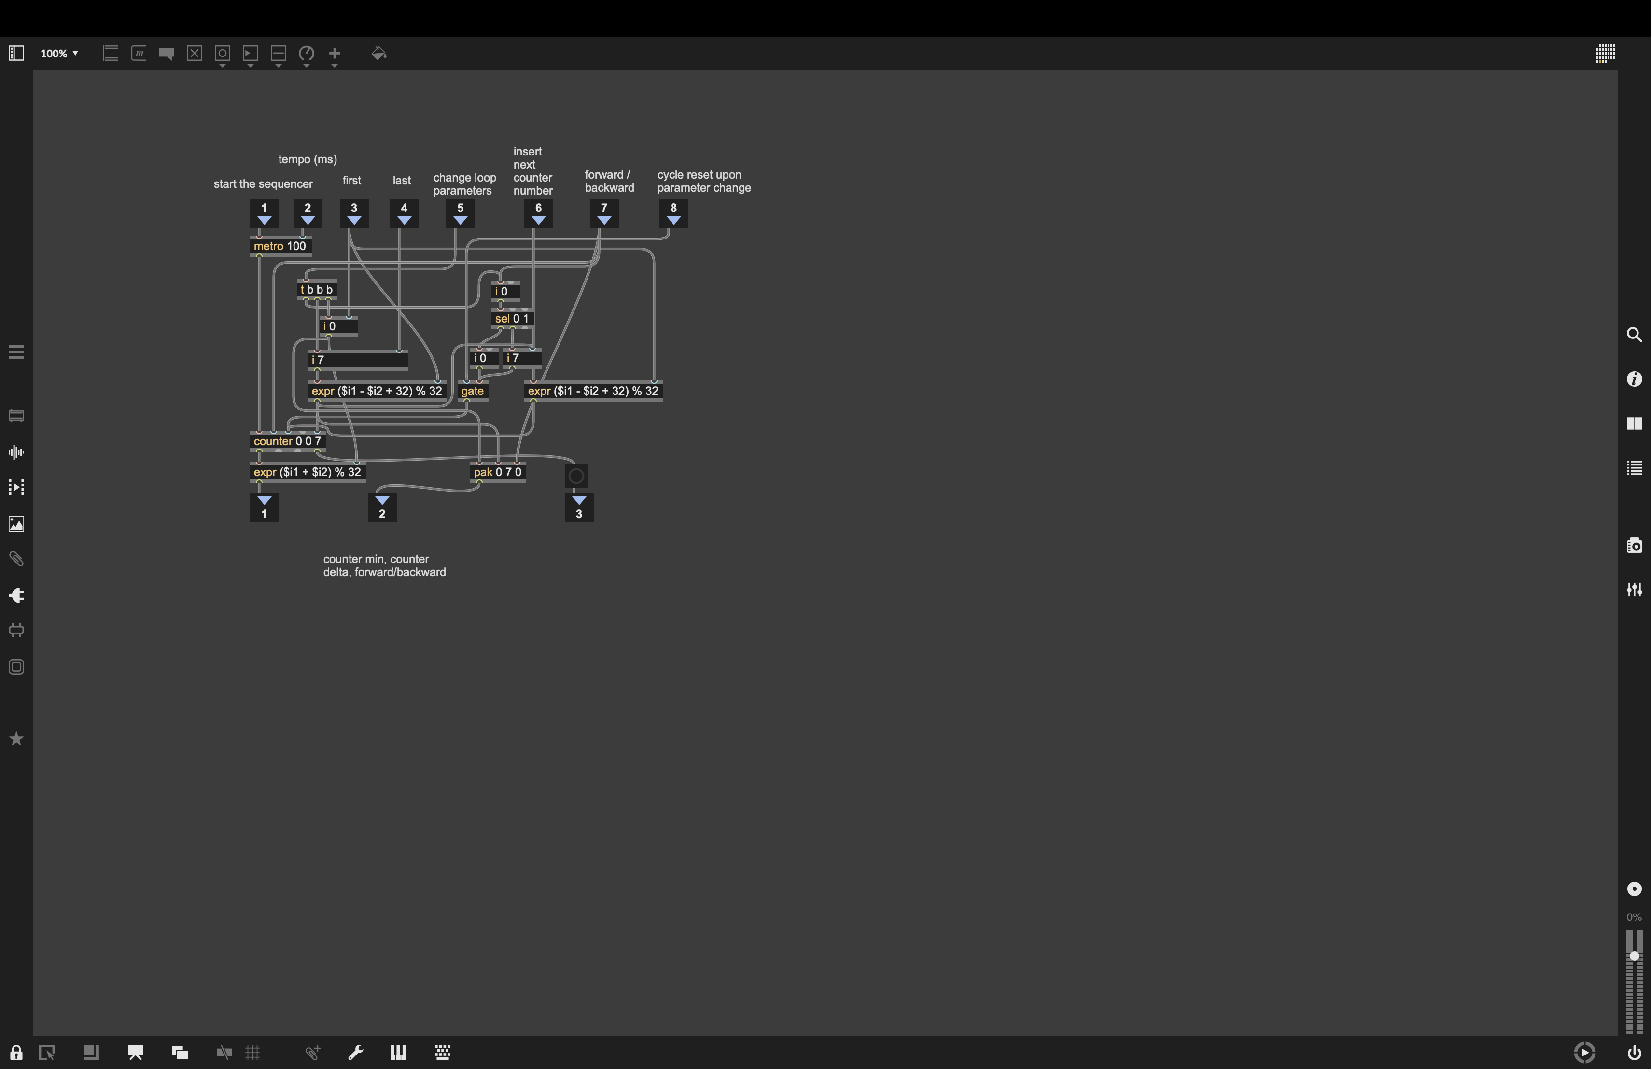Select the pak 0 7 0 object
The width and height of the screenshot is (1651, 1069).
498,472
